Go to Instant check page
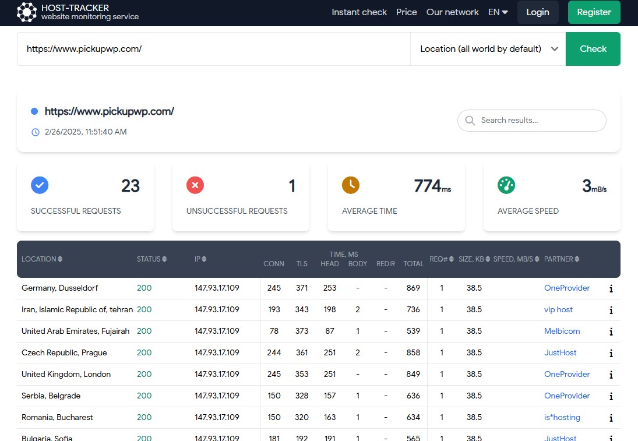 point(359,12)
